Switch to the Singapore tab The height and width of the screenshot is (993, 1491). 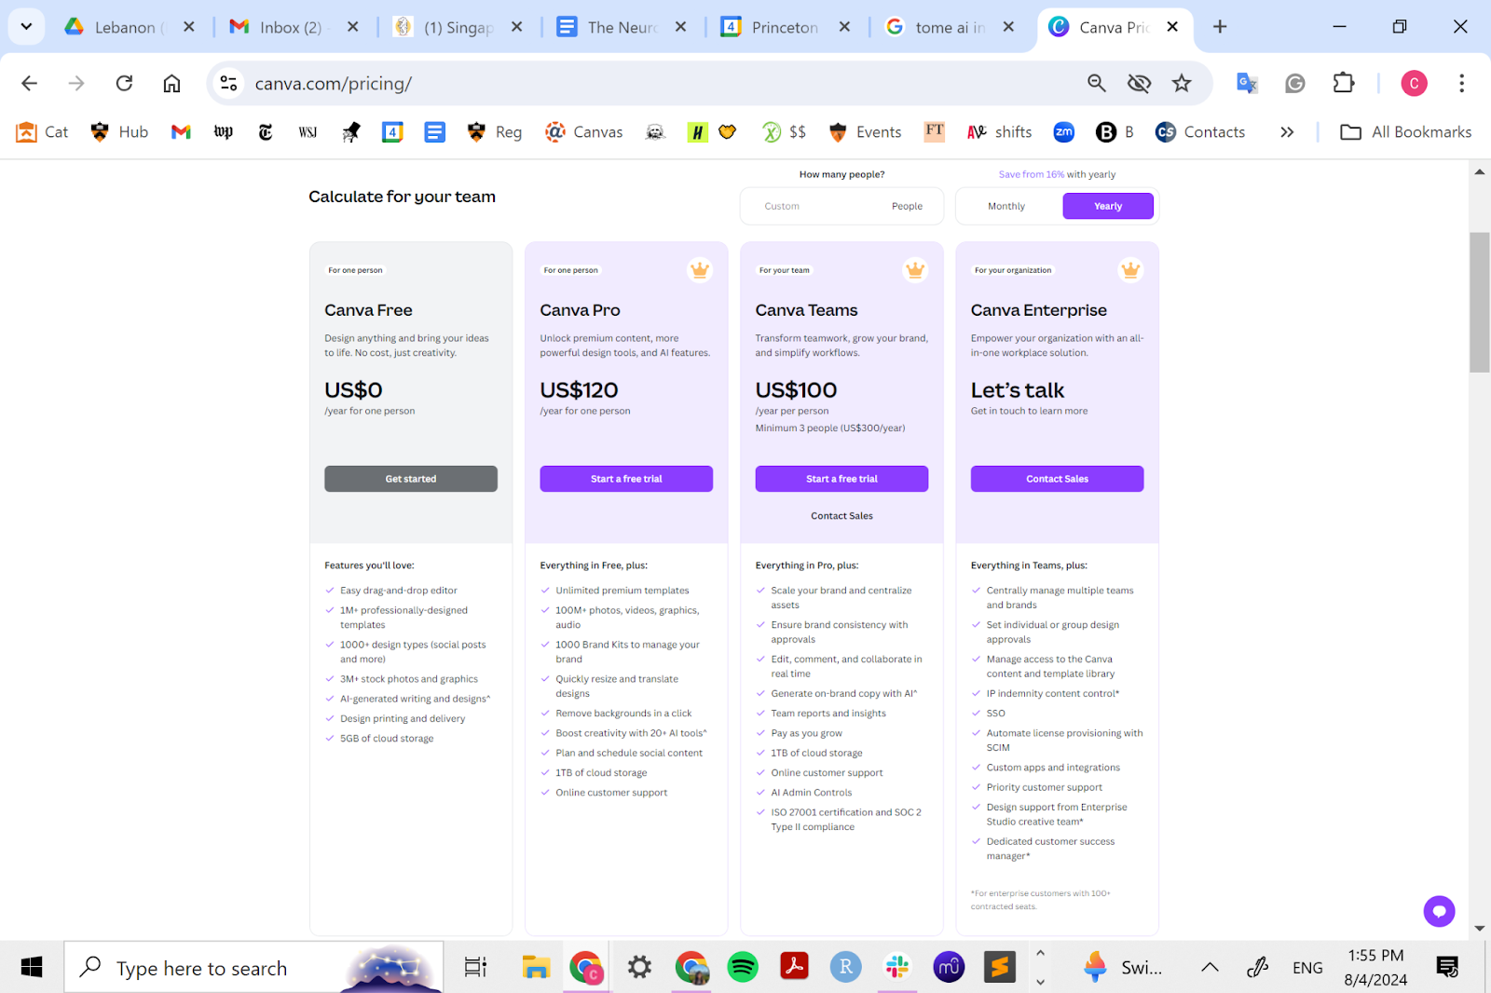(x=445, y=27)
